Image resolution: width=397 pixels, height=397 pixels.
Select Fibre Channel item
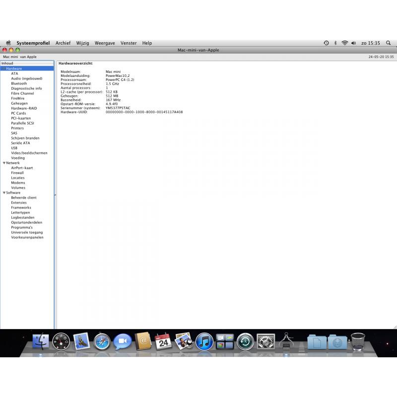22,93
